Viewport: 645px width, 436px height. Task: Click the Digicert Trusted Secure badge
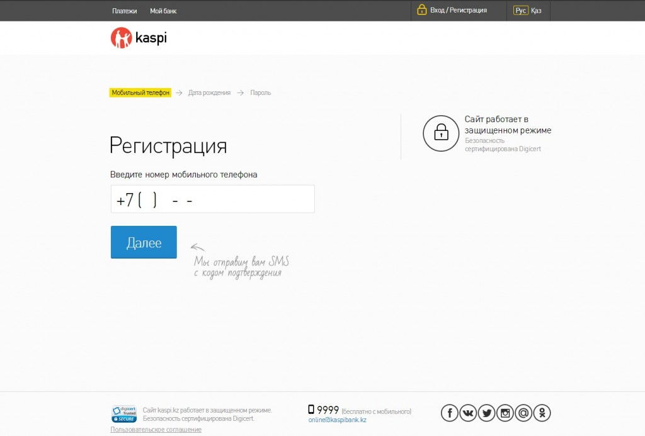coord(124,414)
